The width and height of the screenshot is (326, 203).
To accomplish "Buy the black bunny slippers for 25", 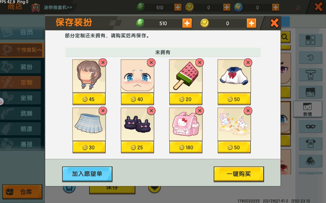I will 137,147.
